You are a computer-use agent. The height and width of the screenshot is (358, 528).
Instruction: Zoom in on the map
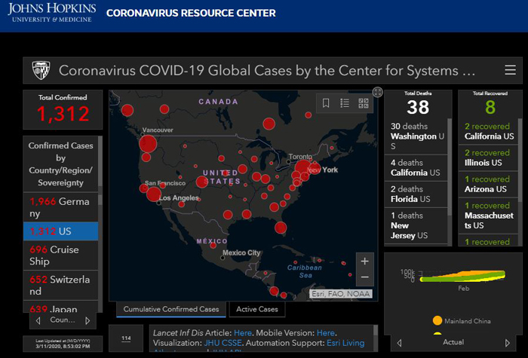364,261
